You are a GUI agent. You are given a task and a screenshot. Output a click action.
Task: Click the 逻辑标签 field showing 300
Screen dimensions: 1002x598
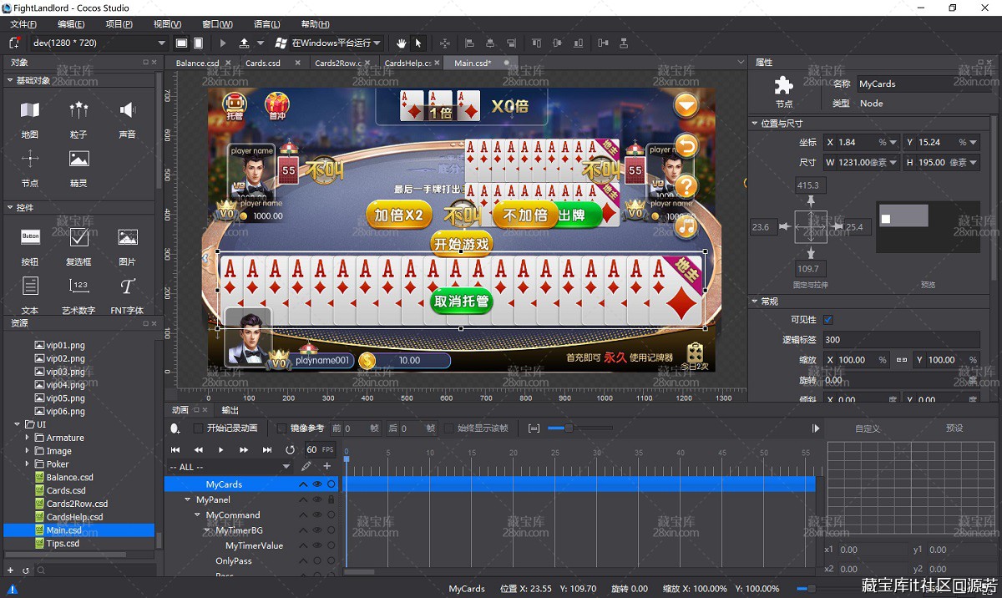[x=900, y=340]
